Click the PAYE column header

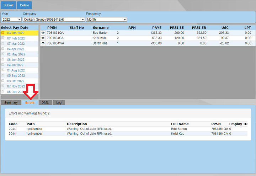[157, 27]
